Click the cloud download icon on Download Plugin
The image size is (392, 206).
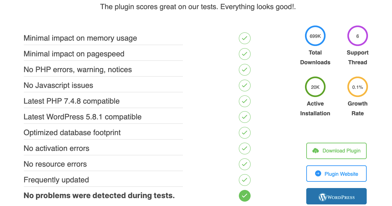(316, 151)
